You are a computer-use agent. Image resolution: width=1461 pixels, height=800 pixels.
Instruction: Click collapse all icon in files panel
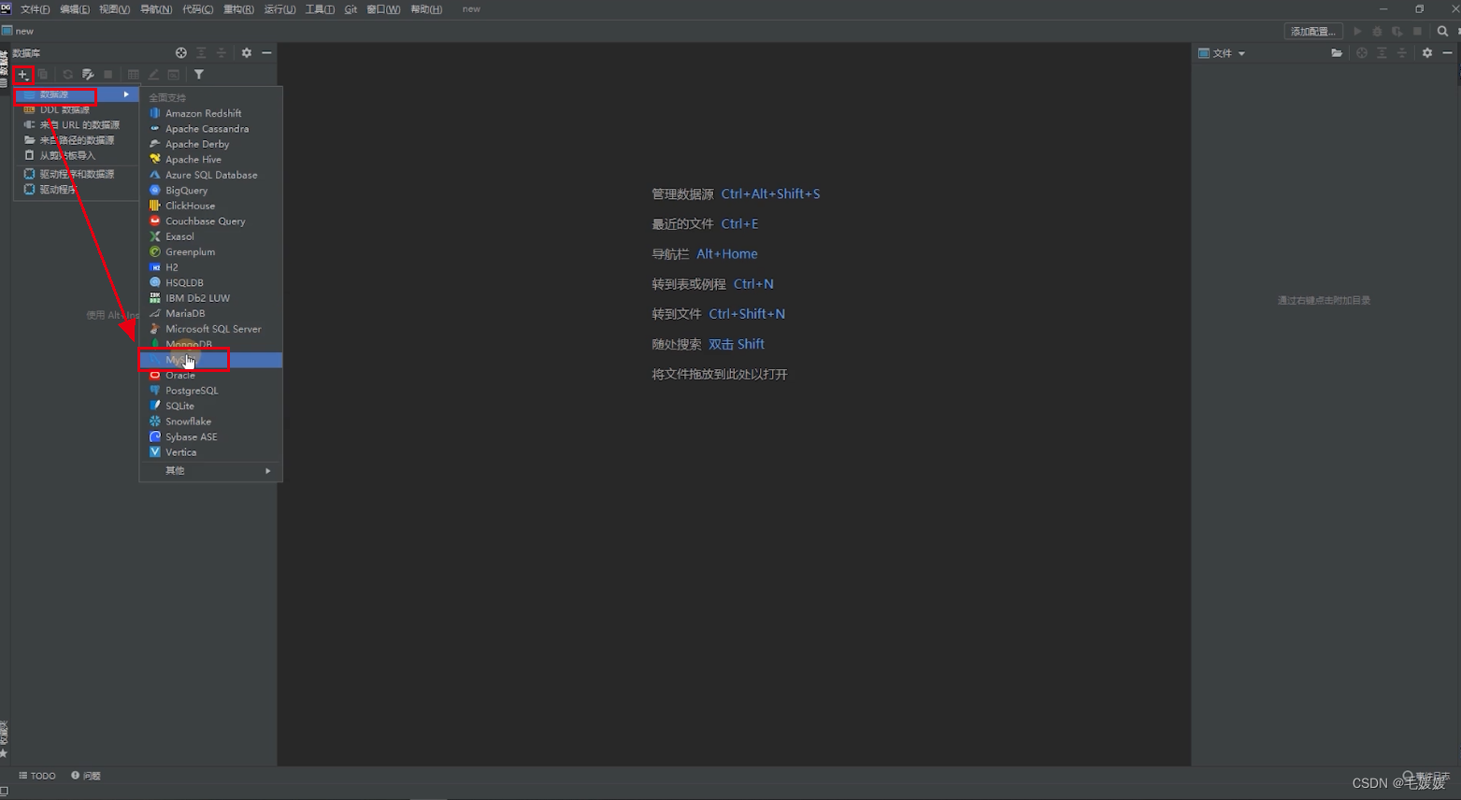1402,53
